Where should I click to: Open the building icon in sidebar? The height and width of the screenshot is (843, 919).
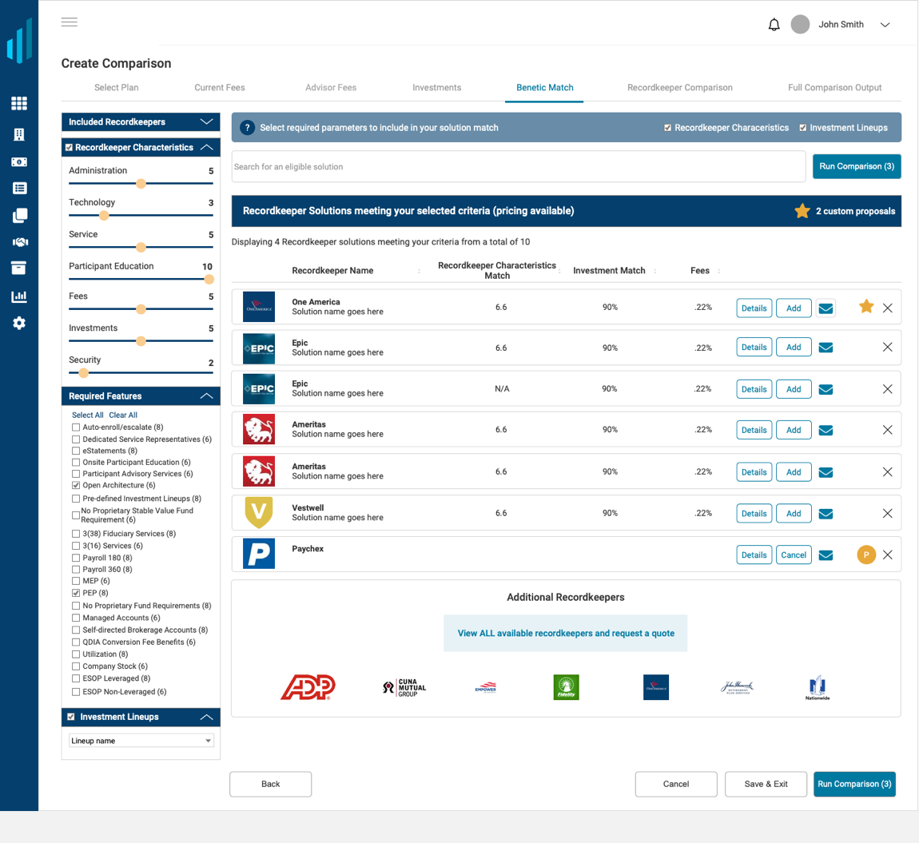pos(19,135)
